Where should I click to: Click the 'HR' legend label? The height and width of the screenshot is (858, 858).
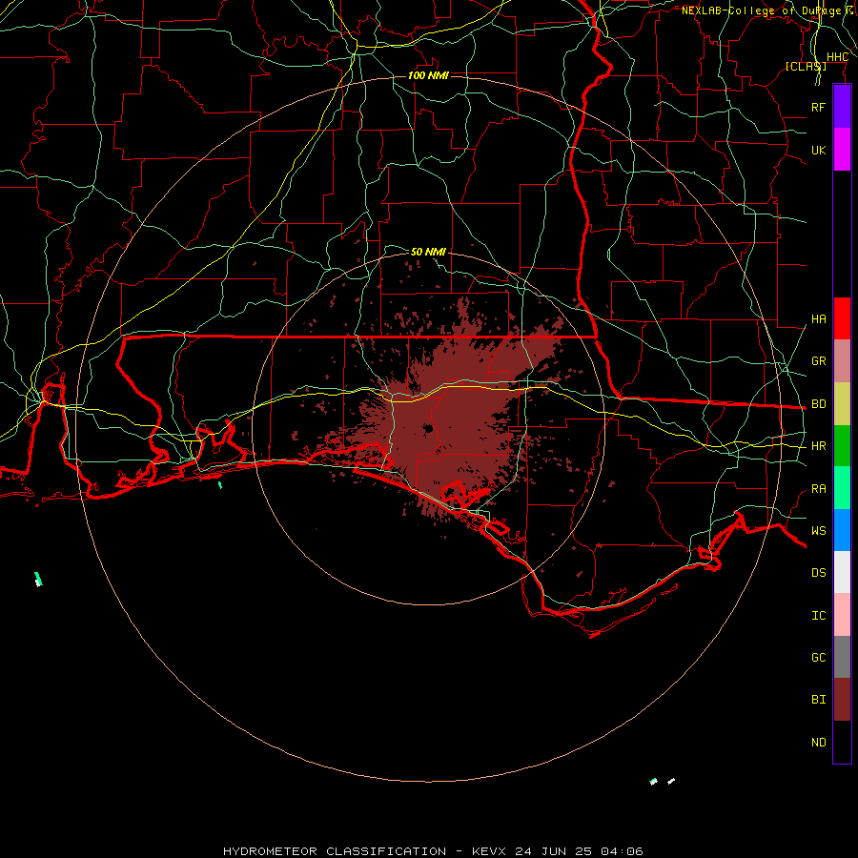pos(819,446)
